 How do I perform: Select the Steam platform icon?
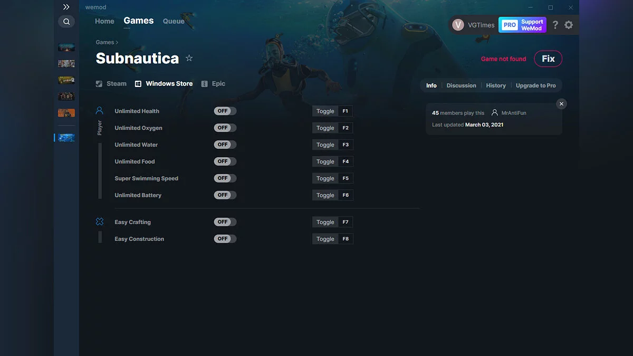[99, 83]
